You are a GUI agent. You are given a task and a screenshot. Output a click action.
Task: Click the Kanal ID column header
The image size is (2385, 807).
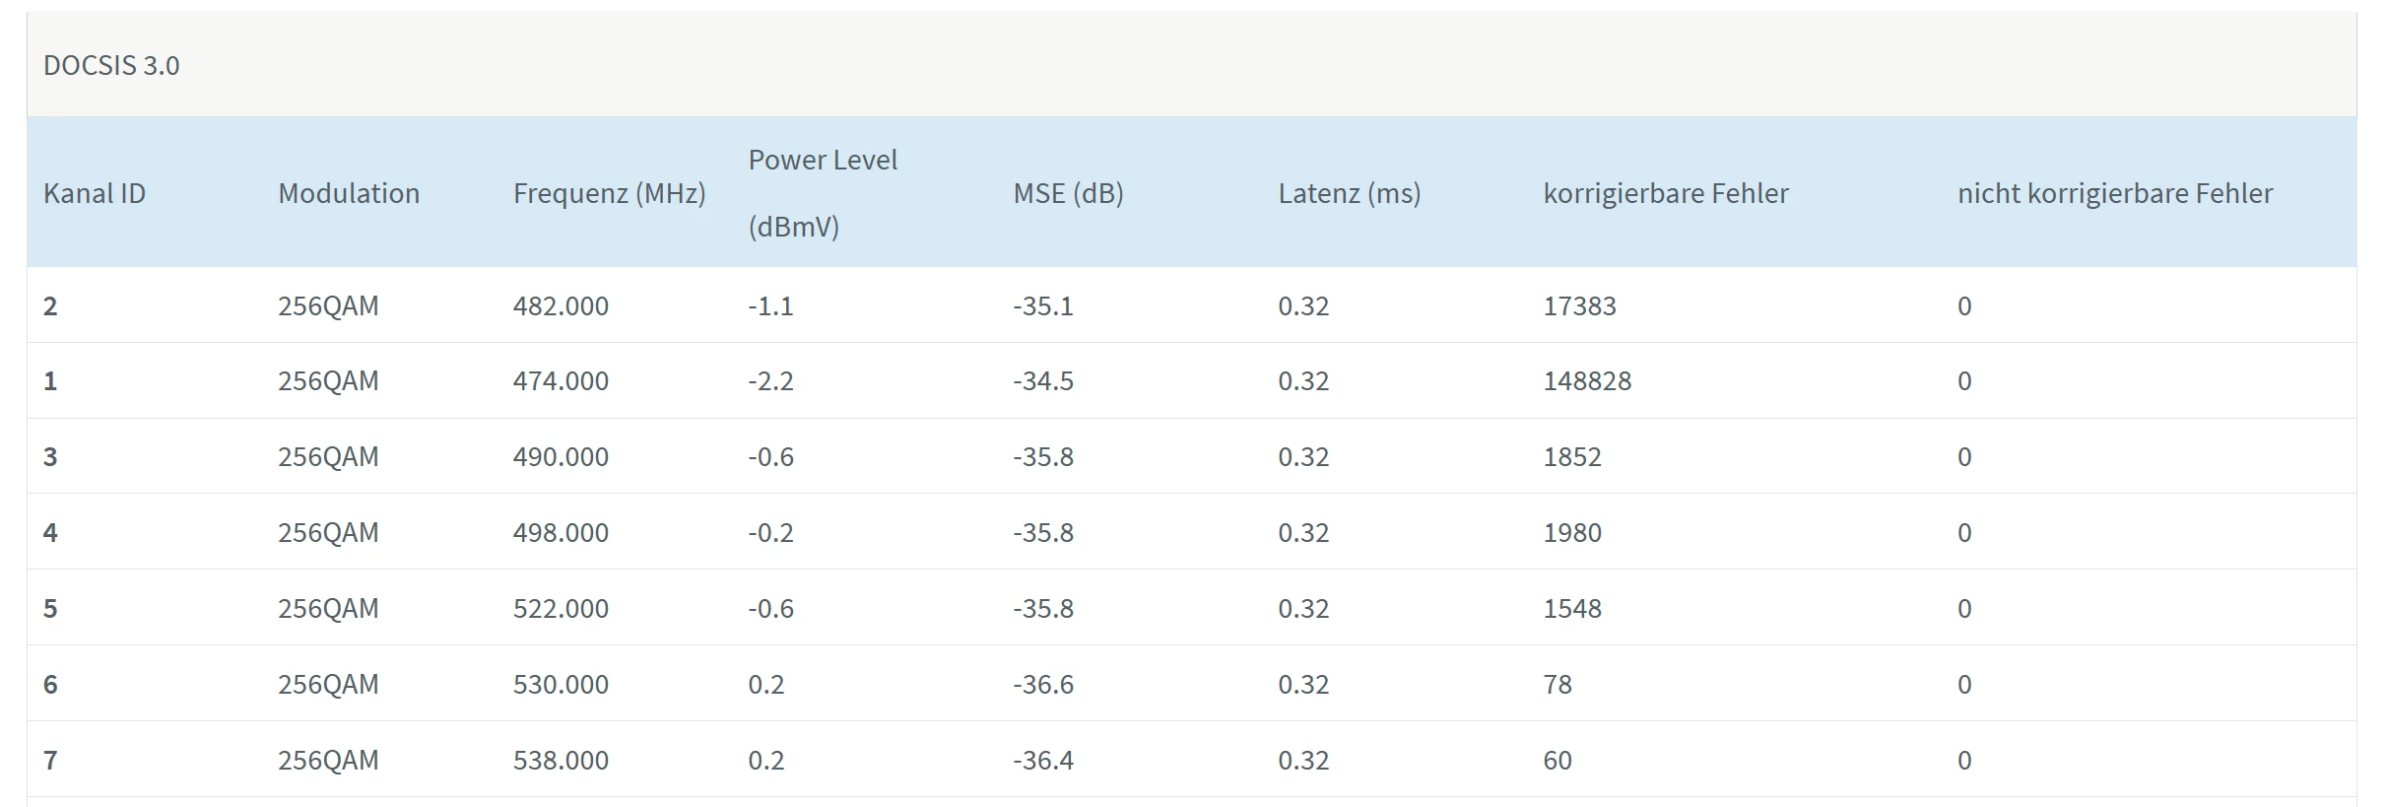click(95, 193)
